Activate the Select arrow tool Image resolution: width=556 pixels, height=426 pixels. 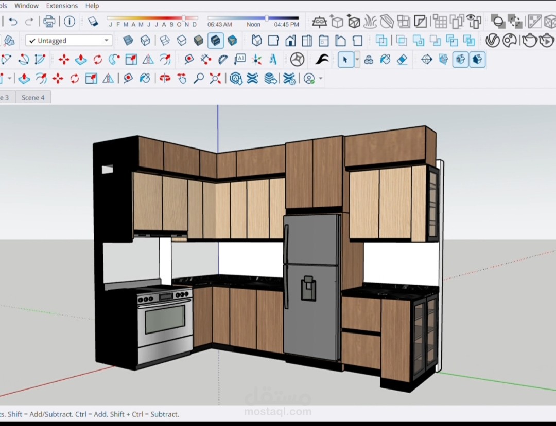coord(345,60)
